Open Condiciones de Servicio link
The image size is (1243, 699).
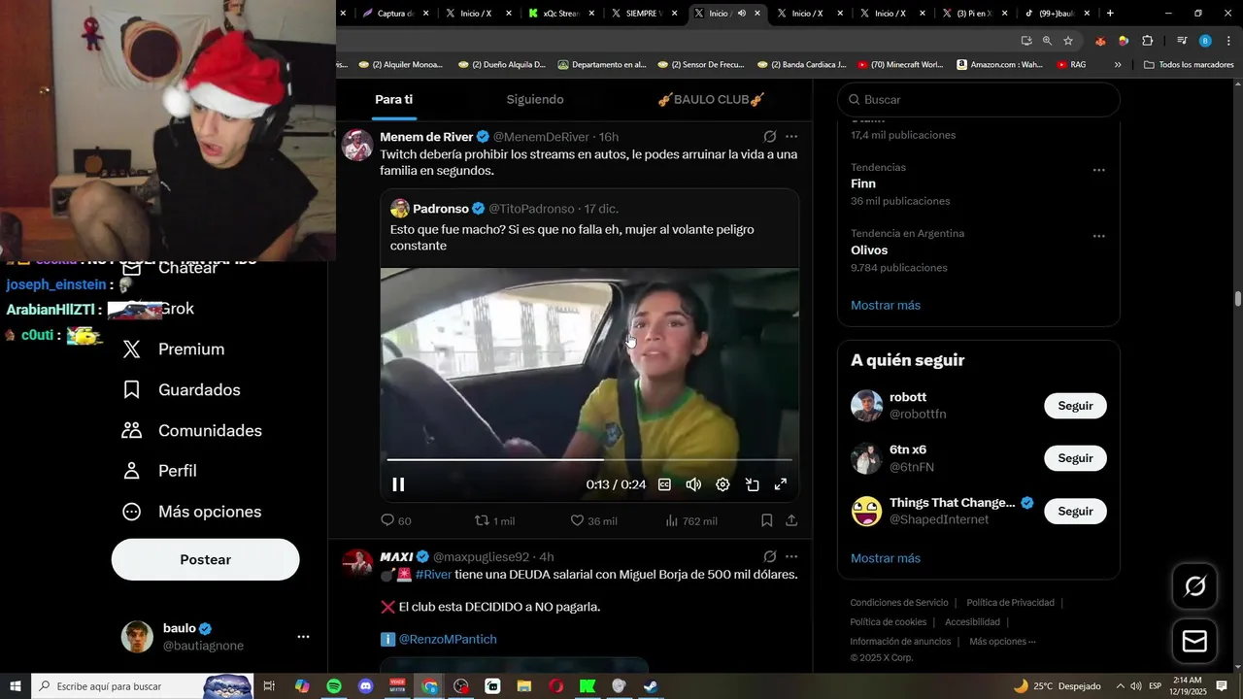tap(899, 603)
